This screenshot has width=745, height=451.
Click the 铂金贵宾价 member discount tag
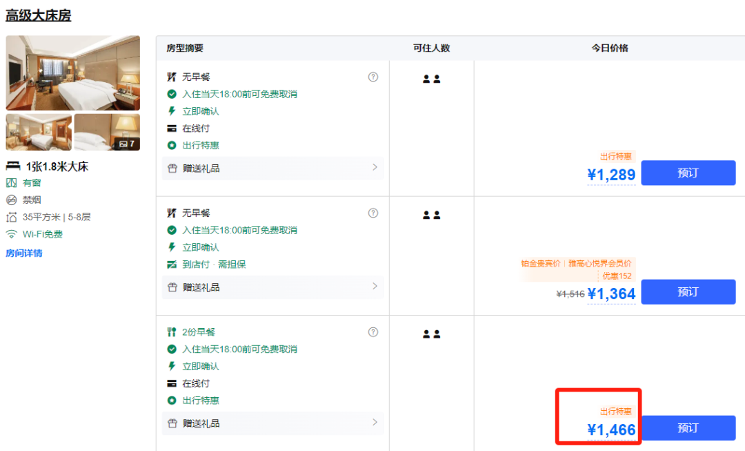(541, 263)
